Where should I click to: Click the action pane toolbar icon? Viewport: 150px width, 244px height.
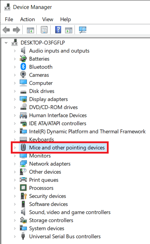point(69,30)
